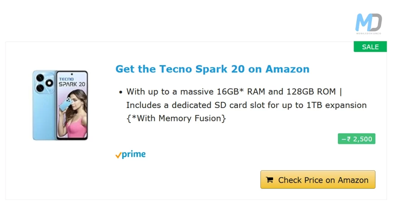395x222 pixels.
Task: Toggle the green SALE badge
Action: click(370, 47)
